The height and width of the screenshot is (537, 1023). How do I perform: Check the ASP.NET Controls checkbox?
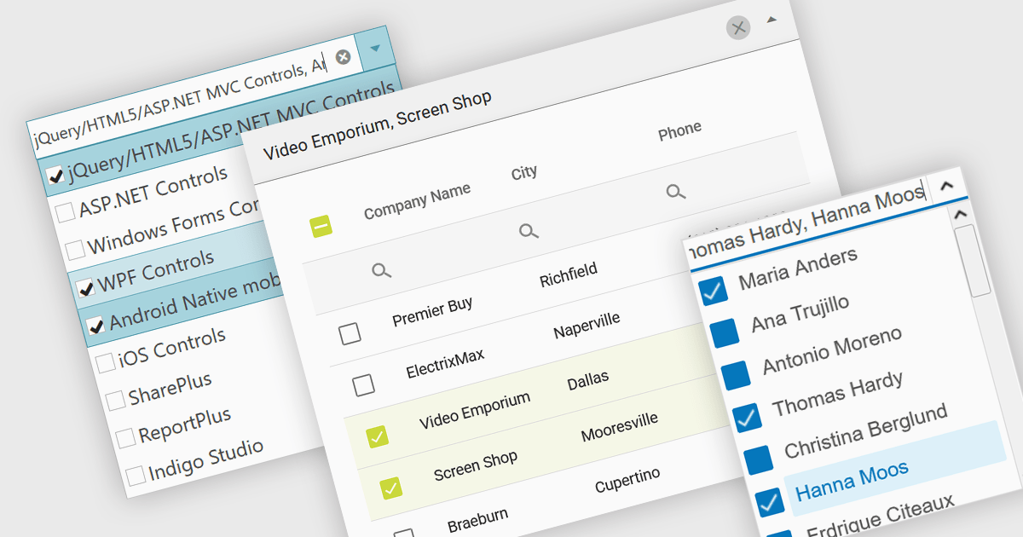[66, 212]
